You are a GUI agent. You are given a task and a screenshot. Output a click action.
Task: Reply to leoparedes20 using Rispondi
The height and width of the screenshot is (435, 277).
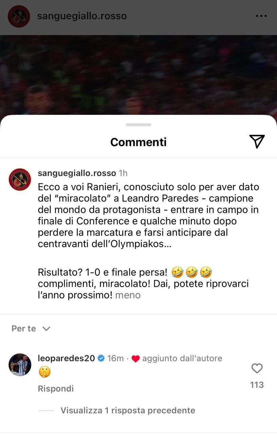(x=56, y=388)
